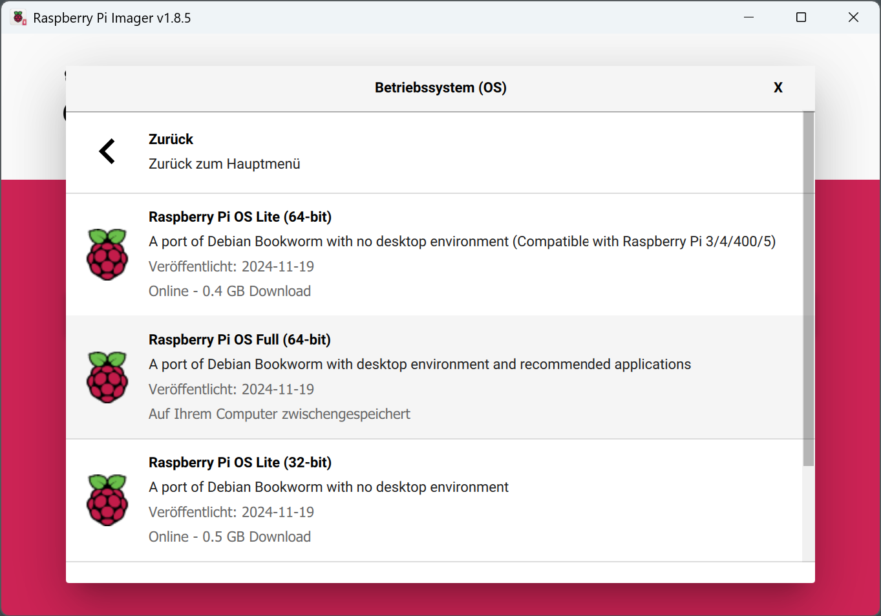Viewport: 881px width, 616px height.
Task: Click the Zurück zum Hauptmenü entry
Action: coord(224,164)
